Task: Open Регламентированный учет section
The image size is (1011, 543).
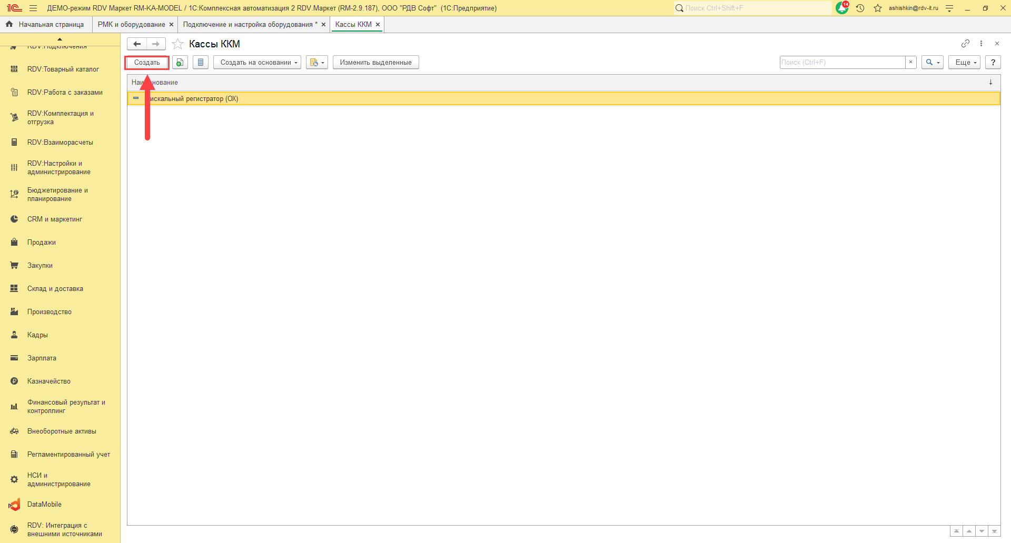Action: coord(60,454)
